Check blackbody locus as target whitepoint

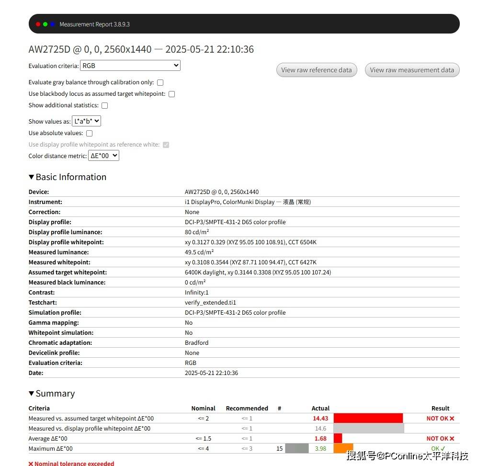click(x=171, y=94)
